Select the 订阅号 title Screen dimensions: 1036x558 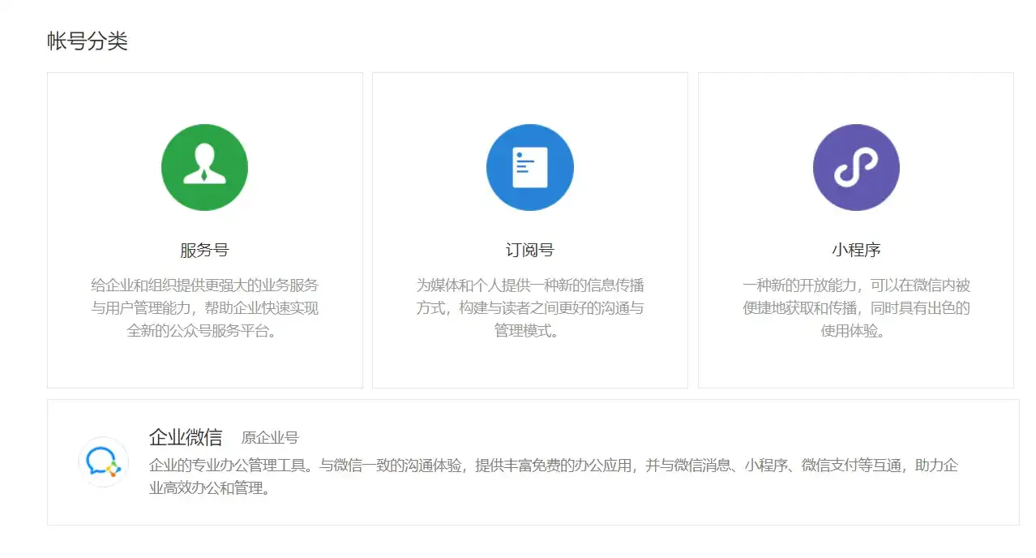[x=530, y=250]
